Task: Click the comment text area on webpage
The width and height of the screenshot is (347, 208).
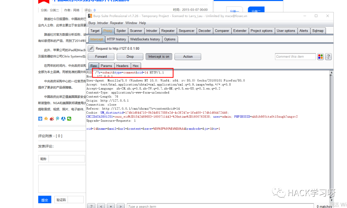Action: click(62, 179)
